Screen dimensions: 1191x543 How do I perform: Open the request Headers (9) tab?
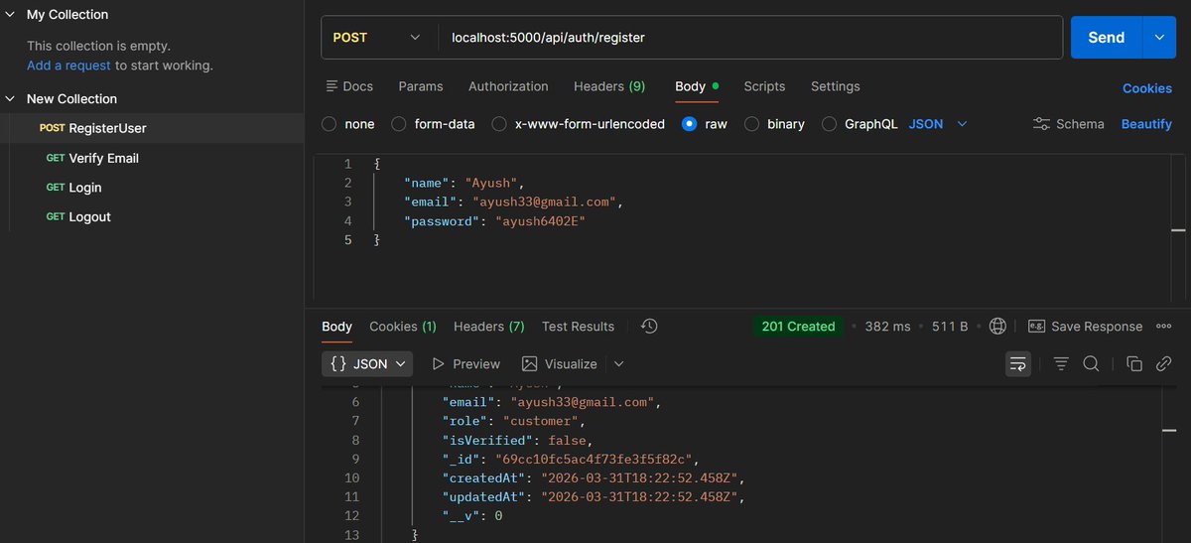tap(609, 86)
